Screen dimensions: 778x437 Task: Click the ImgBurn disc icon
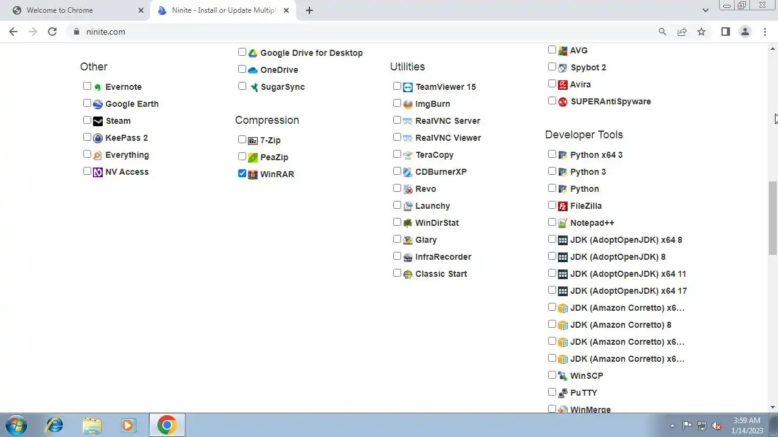[x=408, y=104]
